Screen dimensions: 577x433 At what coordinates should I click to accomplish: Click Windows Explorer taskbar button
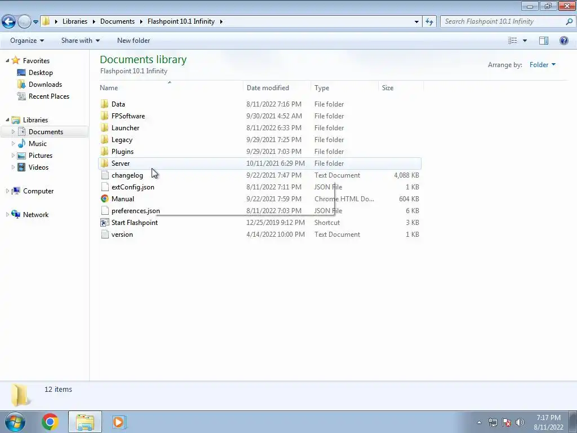pyautogui.click(x=85, y=422)
